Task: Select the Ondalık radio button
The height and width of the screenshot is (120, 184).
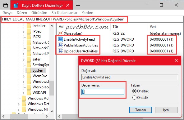Action: tap(134, 98)
